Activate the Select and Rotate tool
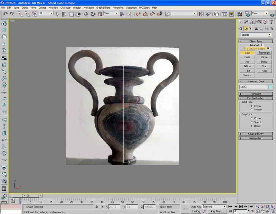 (x=93, y=14)
